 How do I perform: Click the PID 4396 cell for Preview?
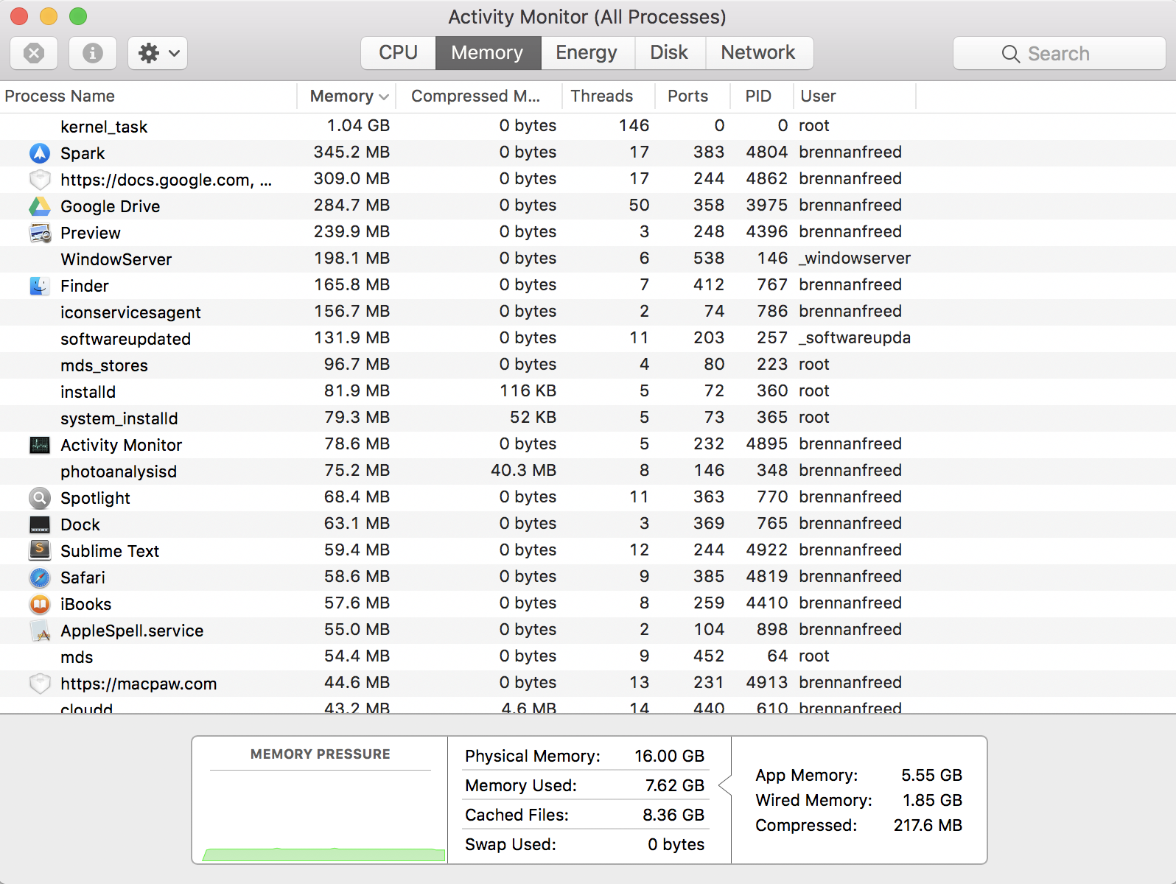coord(767,231)
